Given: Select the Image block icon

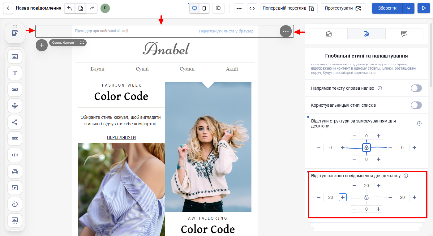Looking at the screenshot, I should tap(15, 57).
